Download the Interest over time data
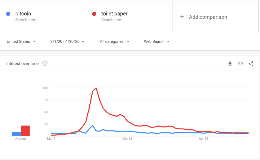Screen dimensions: 260x160 click(230, 64)
